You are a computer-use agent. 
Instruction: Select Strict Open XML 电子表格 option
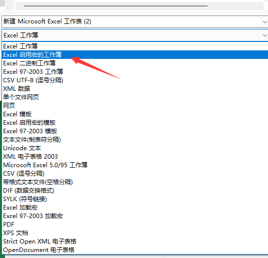135,242
